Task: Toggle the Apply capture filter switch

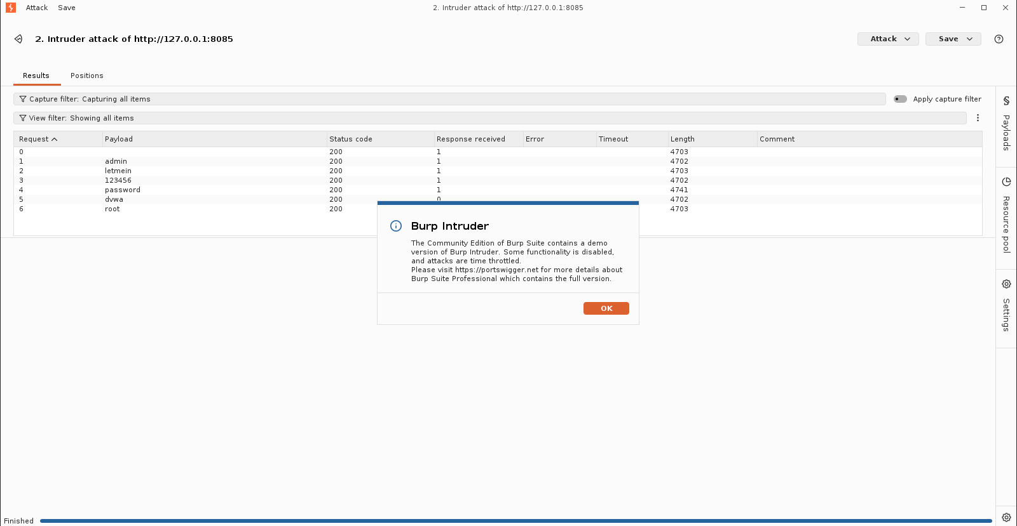Action: 900,99
